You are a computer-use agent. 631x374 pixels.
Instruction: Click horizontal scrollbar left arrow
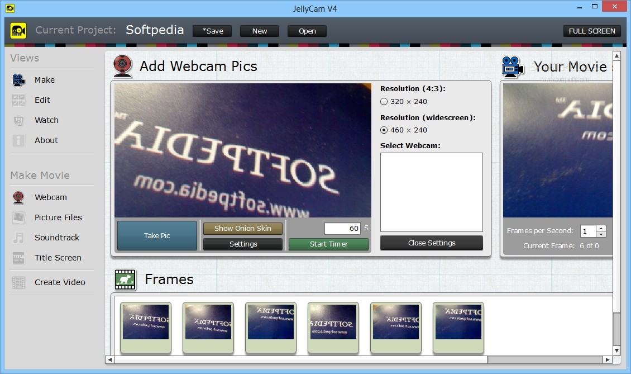[110, 359]
